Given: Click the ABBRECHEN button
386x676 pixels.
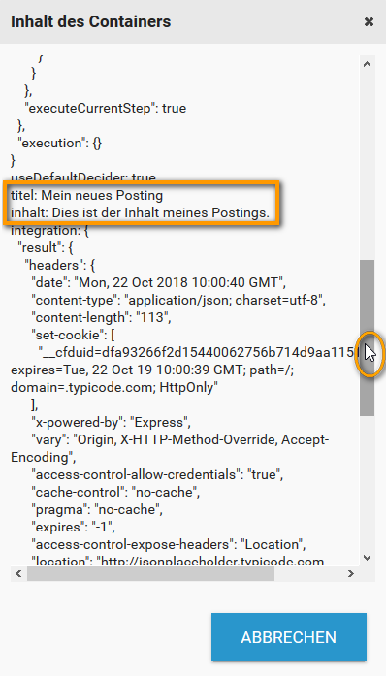Looking at the screenshot, I should 288,637.
